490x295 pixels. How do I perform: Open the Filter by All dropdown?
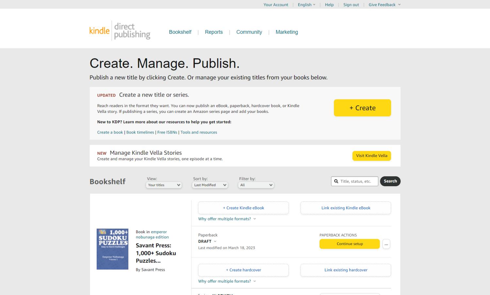tap(256, 185)
